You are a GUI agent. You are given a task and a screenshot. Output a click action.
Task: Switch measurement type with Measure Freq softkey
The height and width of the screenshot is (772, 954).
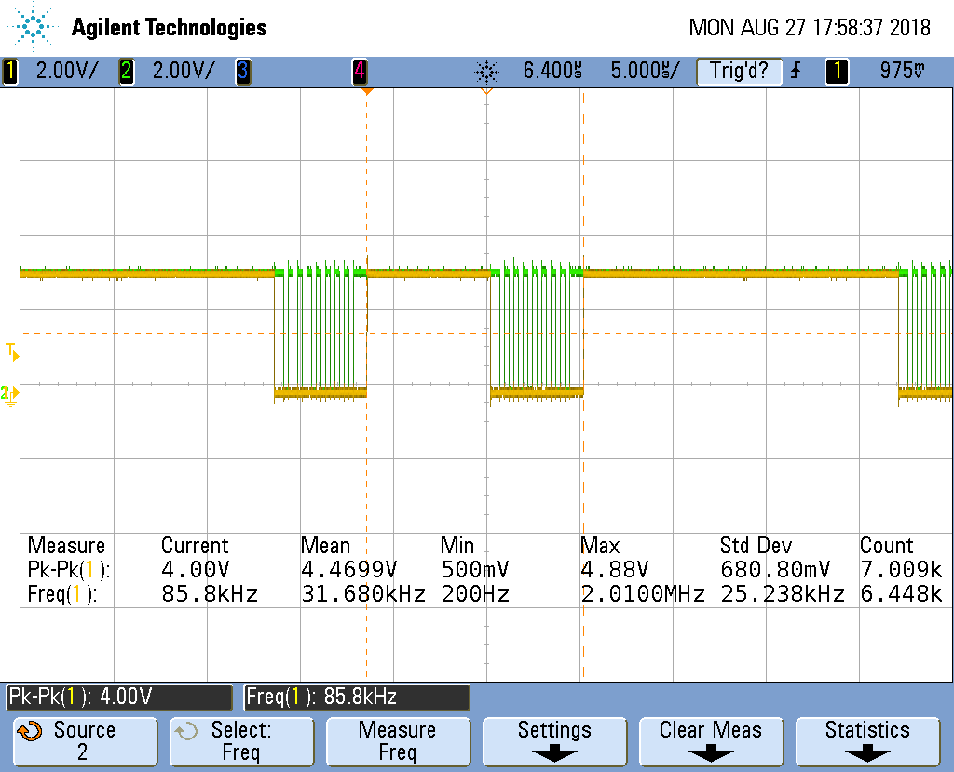tap(398, 741)
